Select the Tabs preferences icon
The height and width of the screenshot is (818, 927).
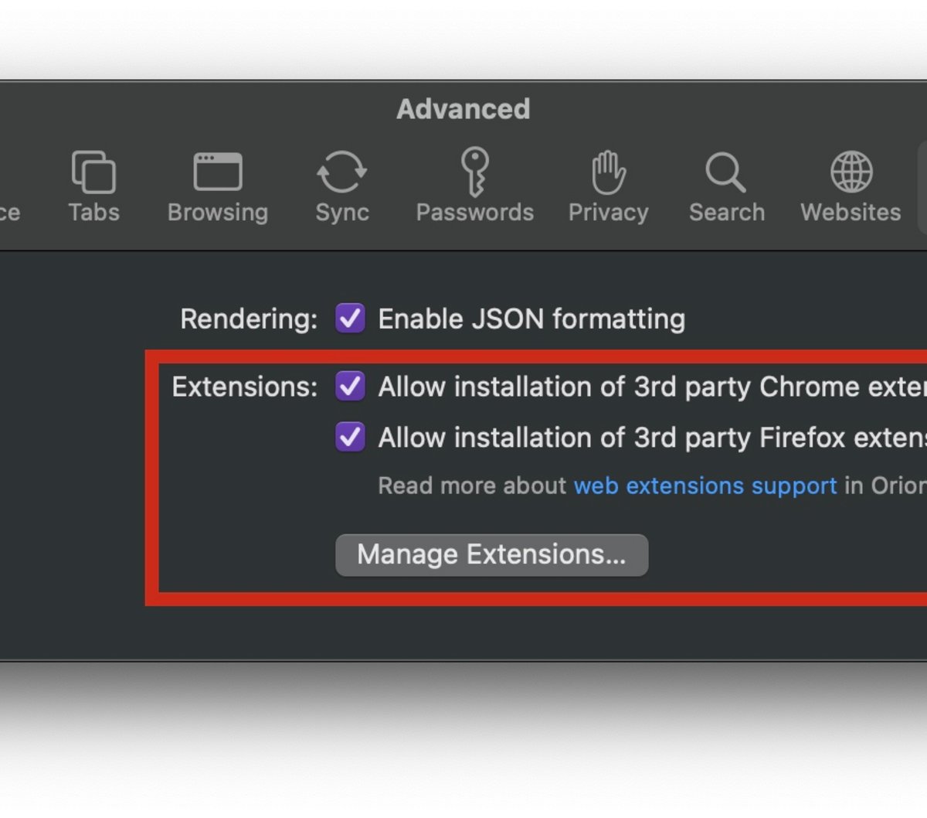[x=93, y=170]
